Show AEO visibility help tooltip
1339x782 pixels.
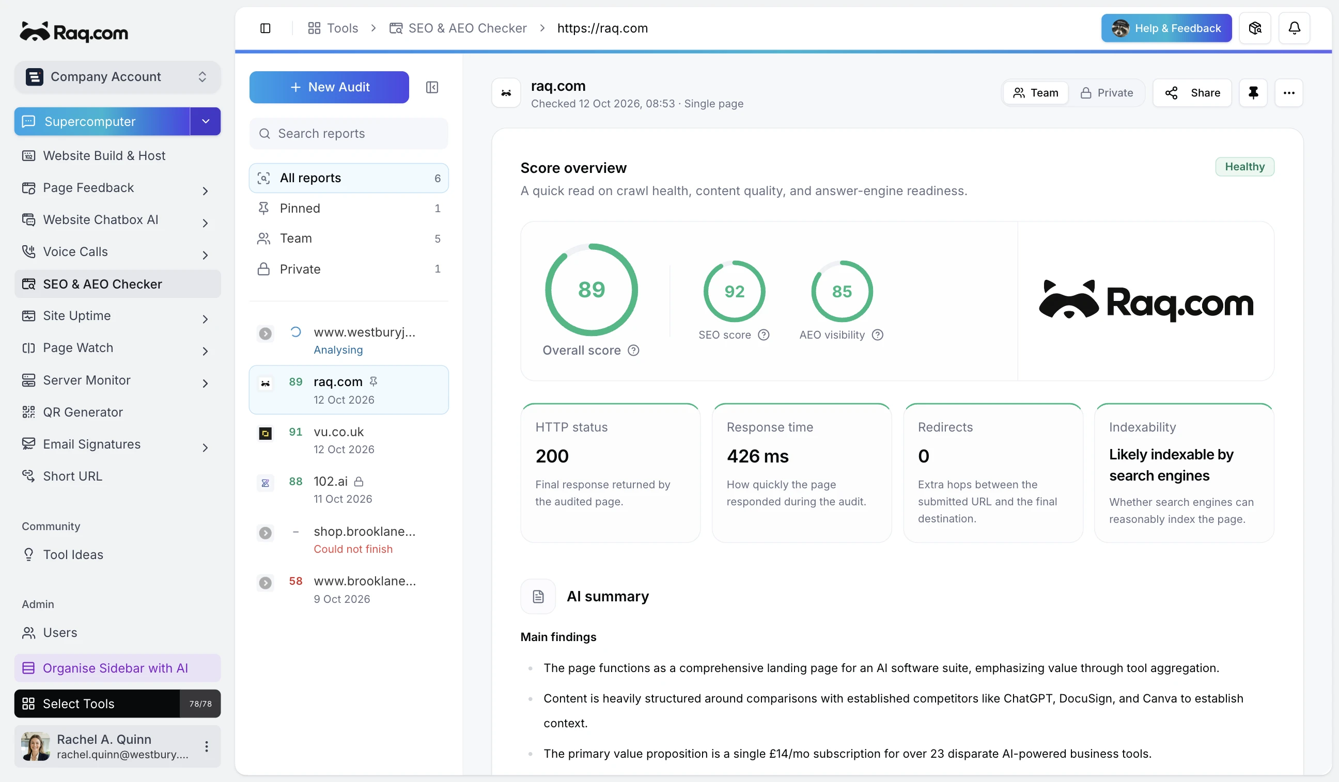click(878, 335)
